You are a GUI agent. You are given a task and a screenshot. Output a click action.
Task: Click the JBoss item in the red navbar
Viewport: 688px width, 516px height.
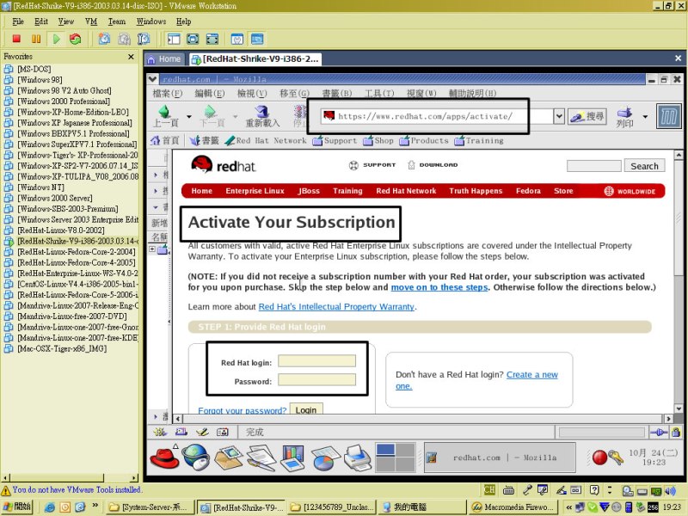pos(309,191)
